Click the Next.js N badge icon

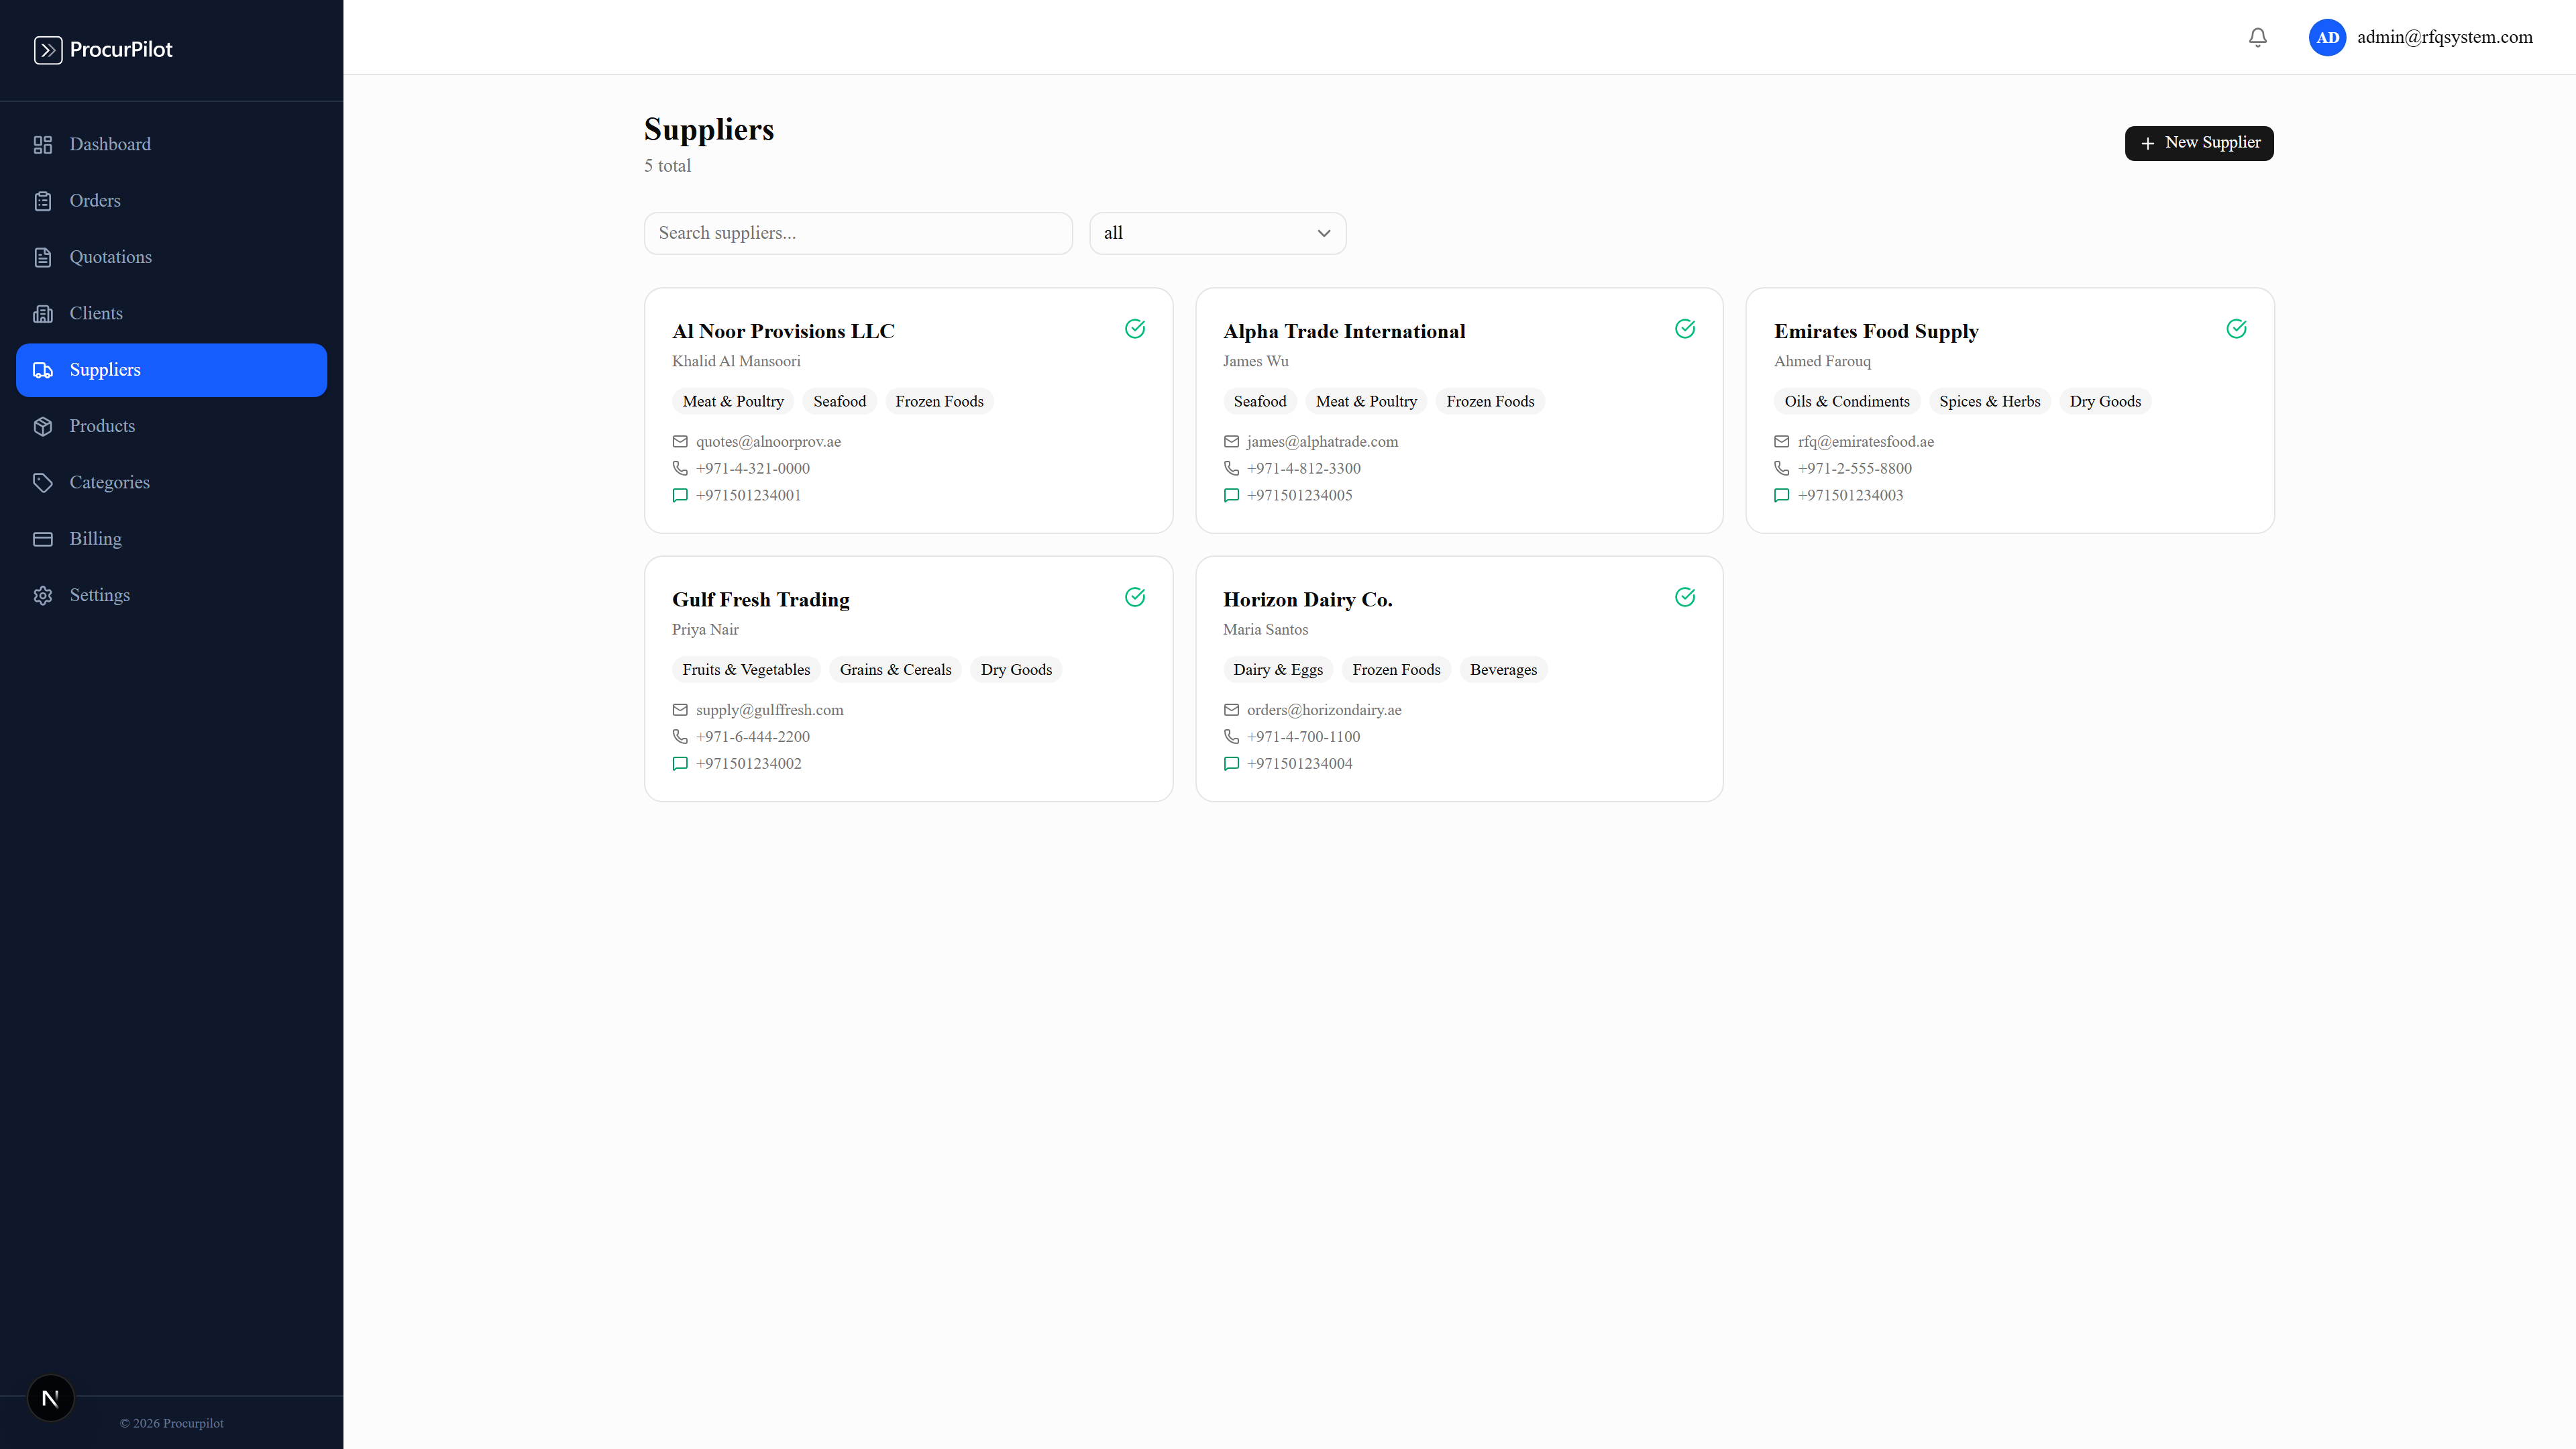click(x=51, y=1398)
